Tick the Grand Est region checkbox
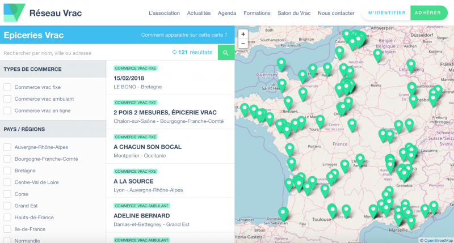Viewport: 454px width, 243px height. coord(7,206)
